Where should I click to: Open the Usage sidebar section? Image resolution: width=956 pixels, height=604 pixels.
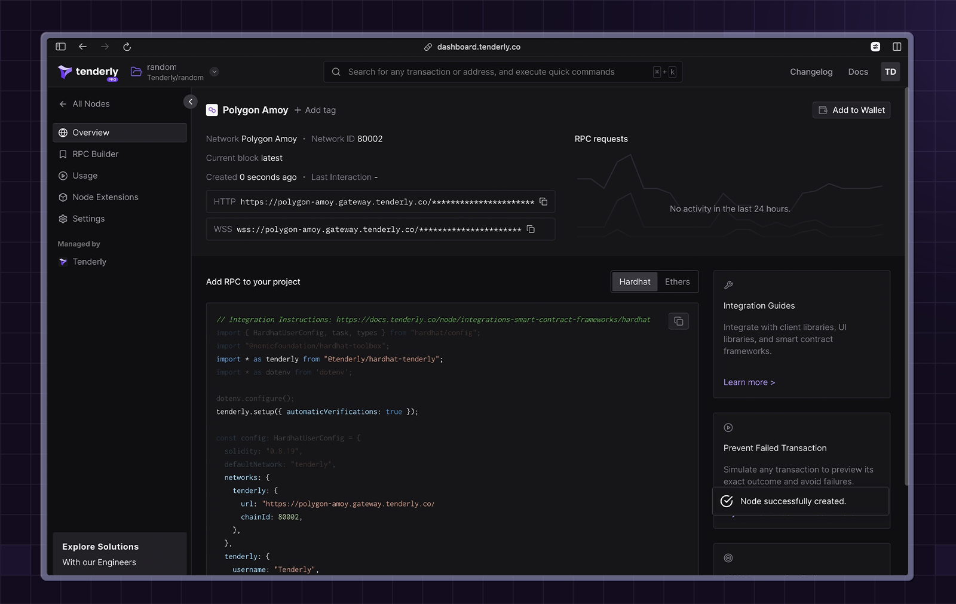pos(119,176)
